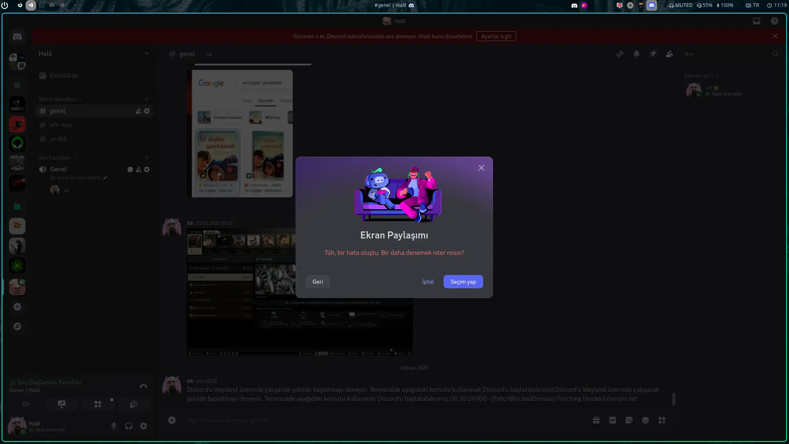Open the GIF picker icon

click(x=613, y=420)
